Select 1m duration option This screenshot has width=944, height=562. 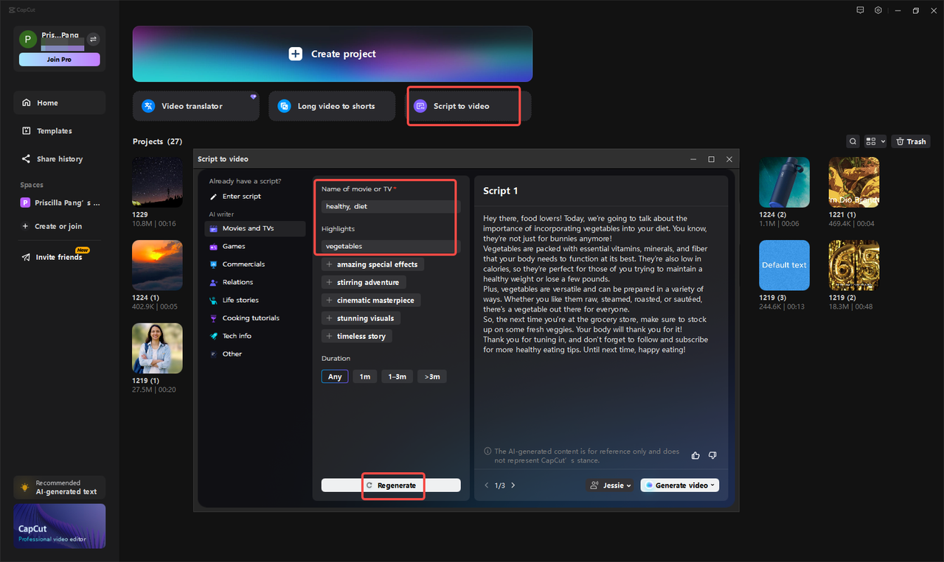pos(365,376)
